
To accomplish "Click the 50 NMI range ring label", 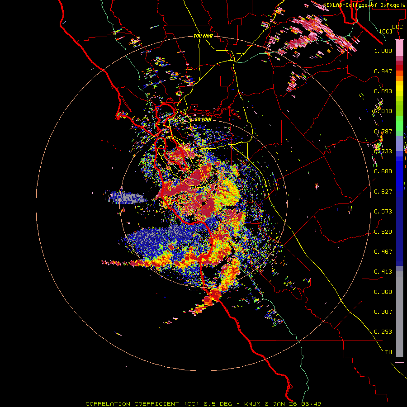I will pos(203,119).
